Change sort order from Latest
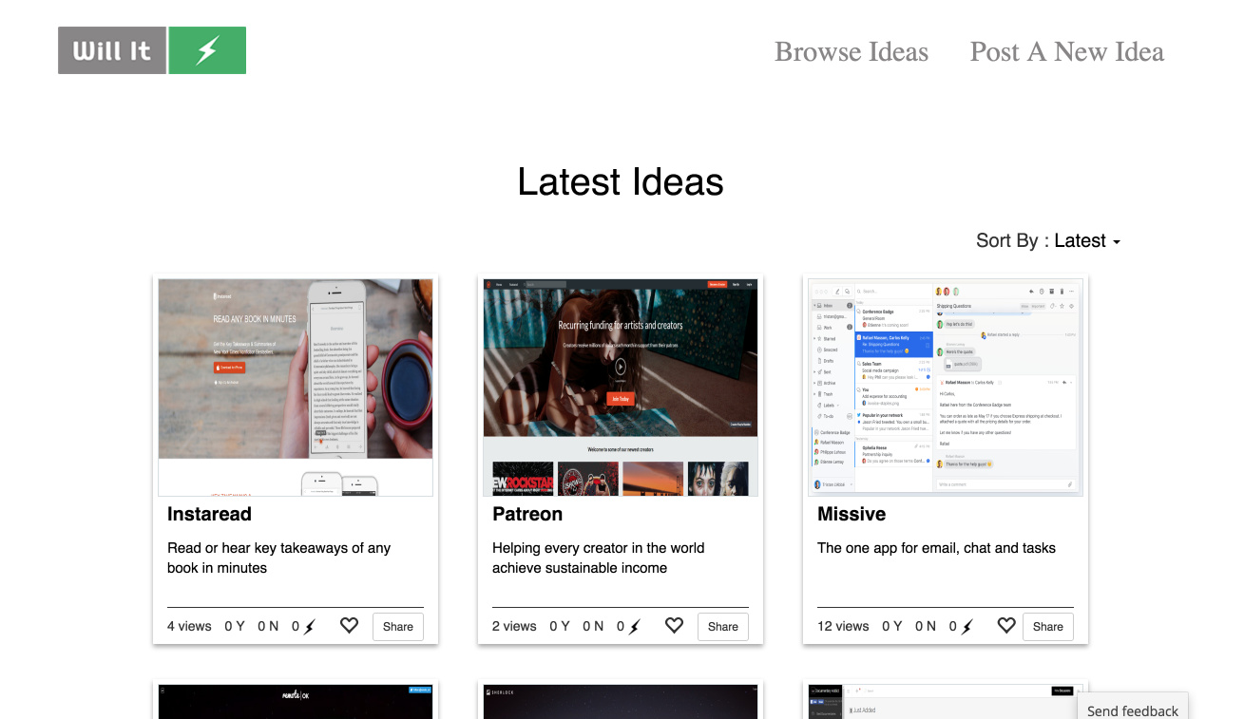This screenshot has width=1244, height=719. point(1086,240)
